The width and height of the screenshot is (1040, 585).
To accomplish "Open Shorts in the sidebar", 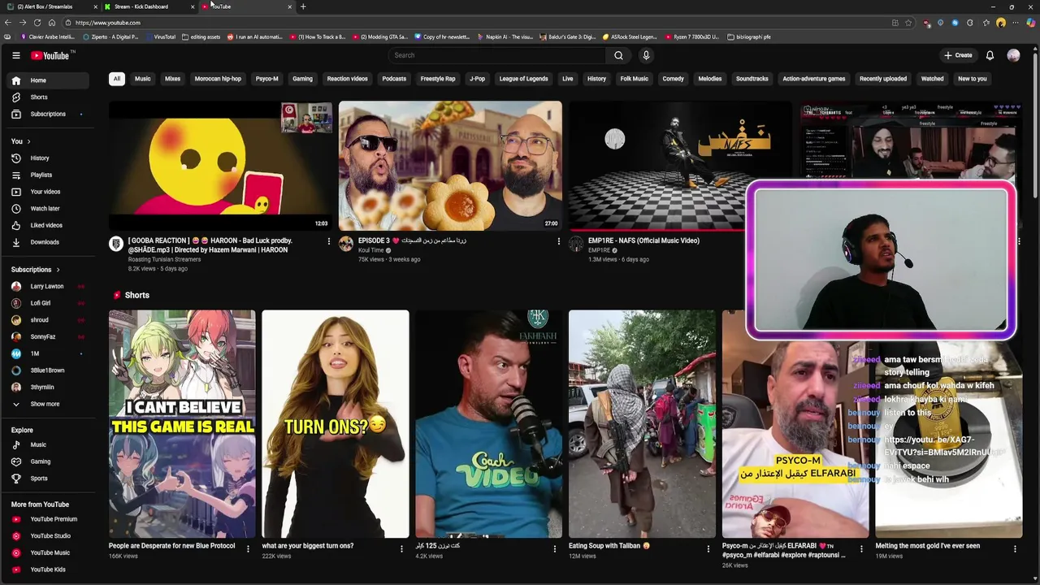I will click(x=49, y=97).
